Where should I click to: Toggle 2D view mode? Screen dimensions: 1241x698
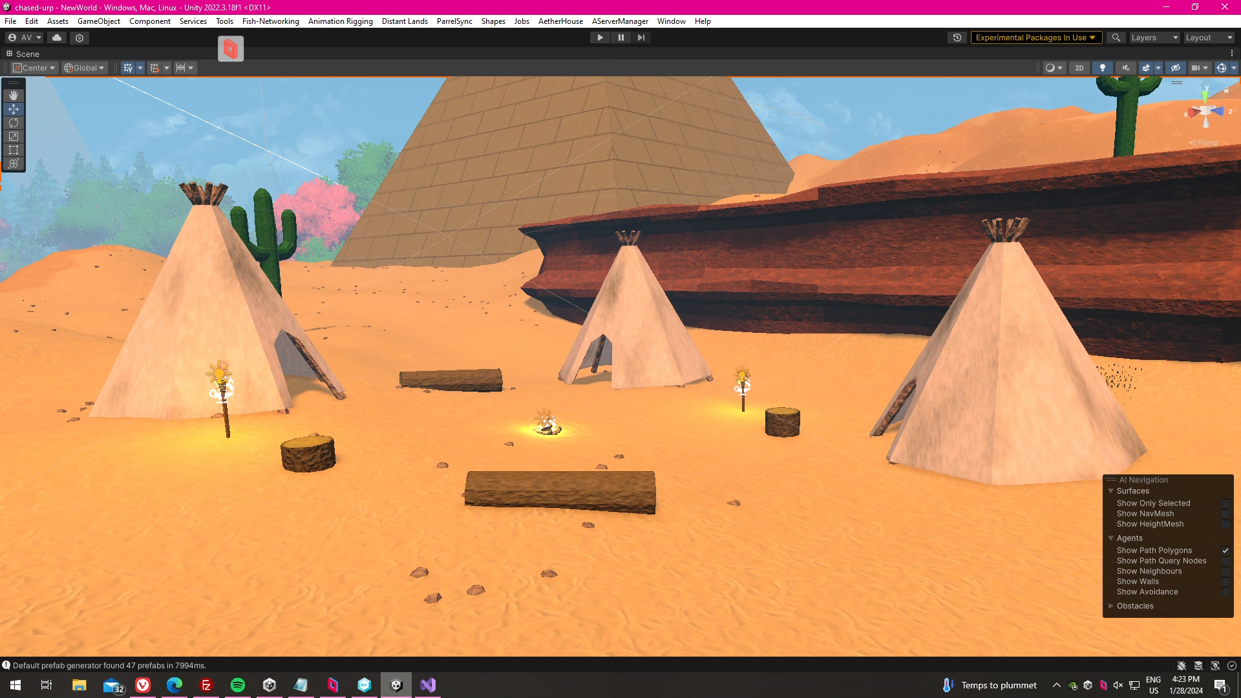[x=1079, y=68]
